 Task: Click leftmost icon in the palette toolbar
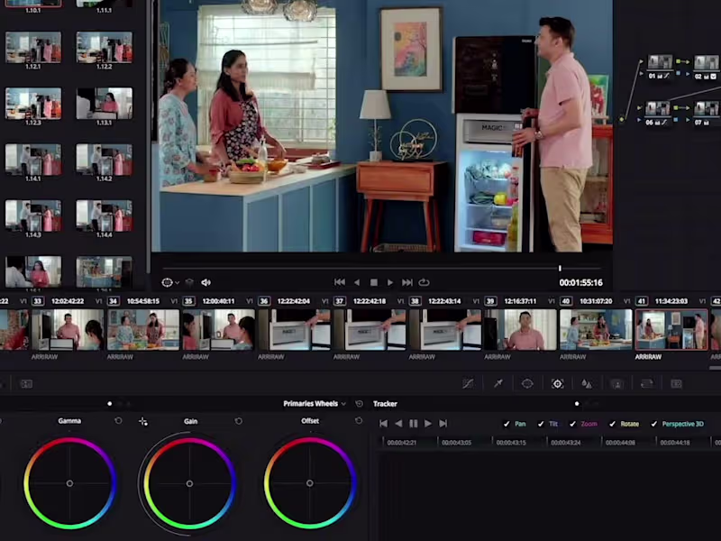26,383
